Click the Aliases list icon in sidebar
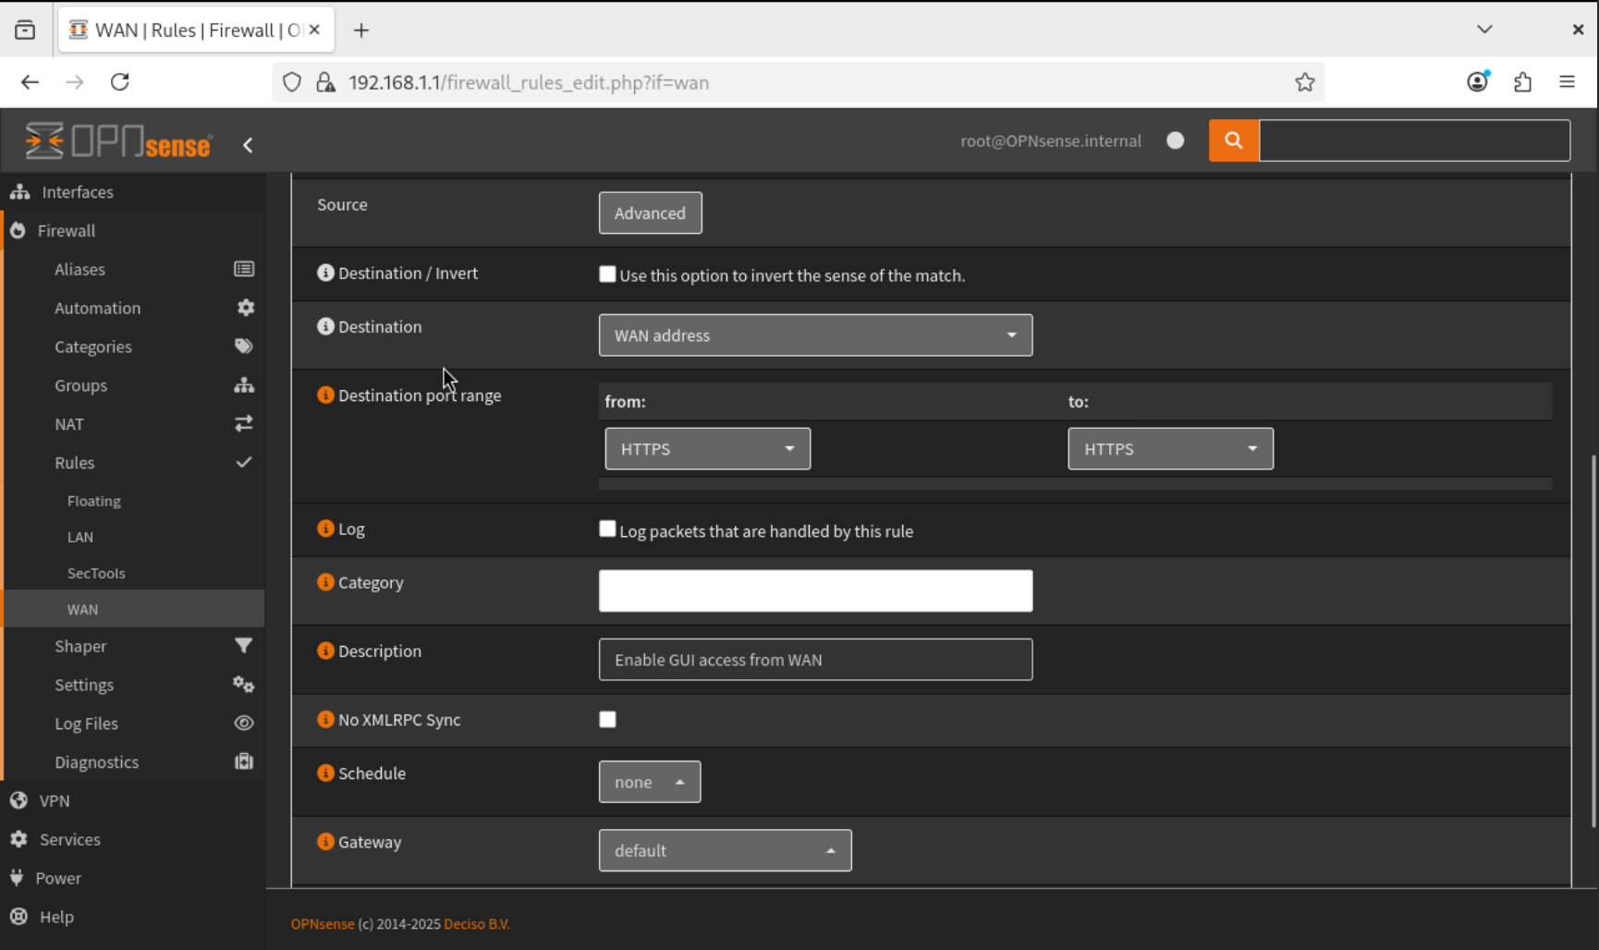The height and width of the screenshot is (950, 1599). 244,269
